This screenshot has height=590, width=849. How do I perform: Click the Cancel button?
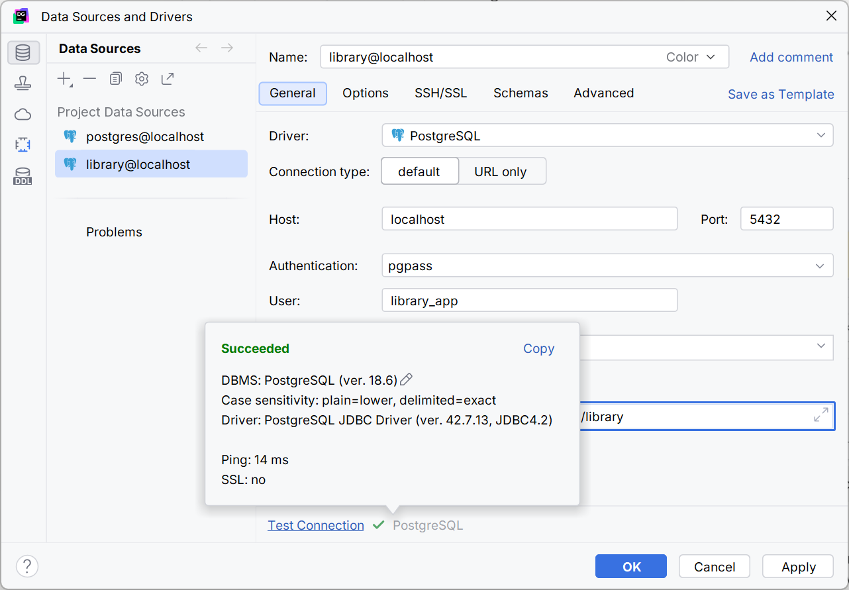tap(715, 567)
